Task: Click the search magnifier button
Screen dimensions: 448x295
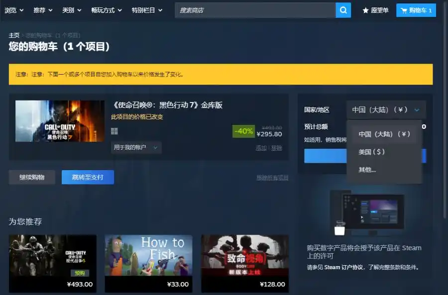Action: click(x=343, y=10)
